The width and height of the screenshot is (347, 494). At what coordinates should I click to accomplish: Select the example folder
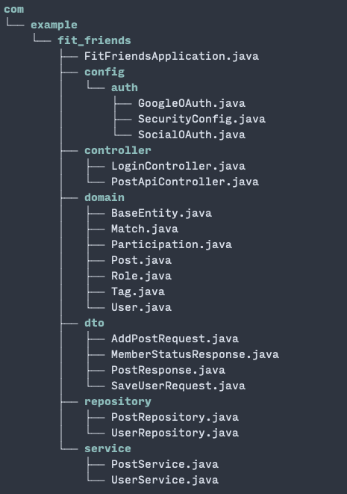(54, 25)
